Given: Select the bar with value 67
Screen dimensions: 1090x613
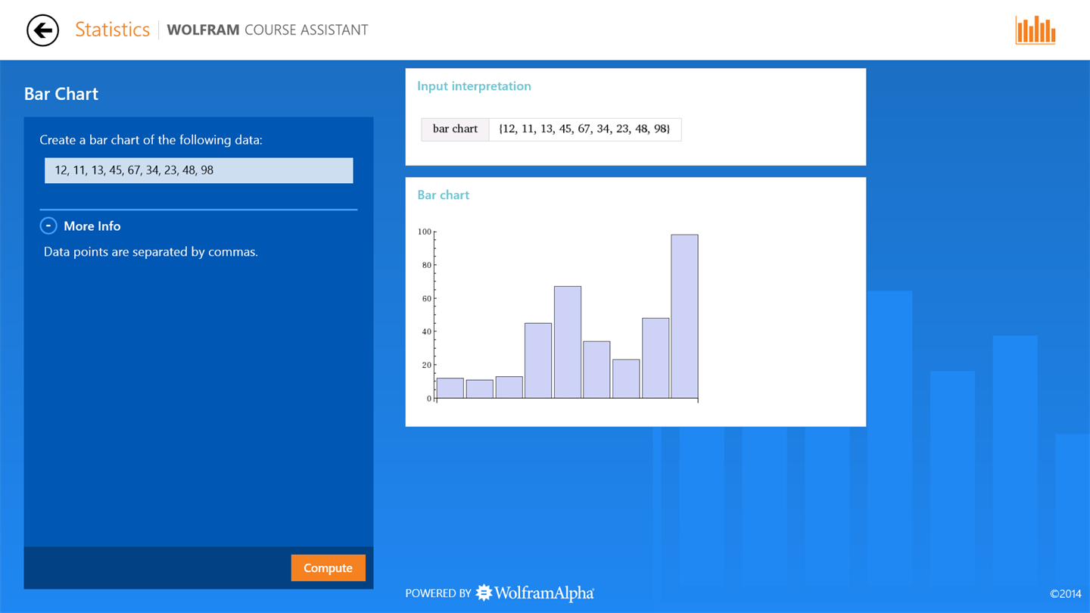Looking at the screenshot, I should [568, 342].
